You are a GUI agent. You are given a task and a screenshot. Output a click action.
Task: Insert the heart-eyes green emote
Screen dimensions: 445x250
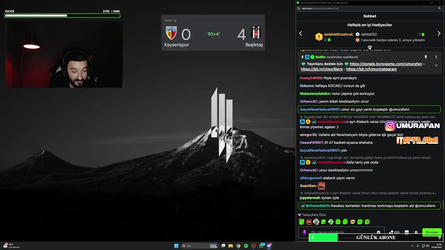(x=367, y=222)
